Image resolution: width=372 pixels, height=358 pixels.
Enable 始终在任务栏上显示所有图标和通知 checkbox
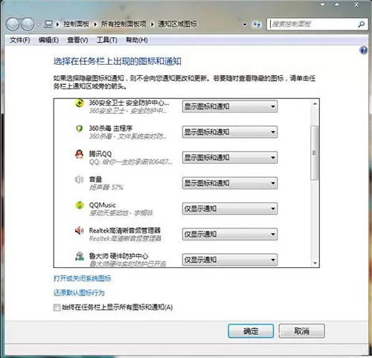(x=57, y=307)
